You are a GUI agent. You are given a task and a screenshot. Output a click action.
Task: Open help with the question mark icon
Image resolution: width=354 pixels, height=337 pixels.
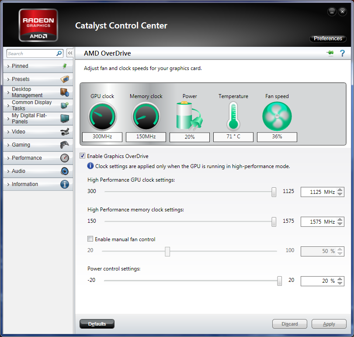click(342, 53)
